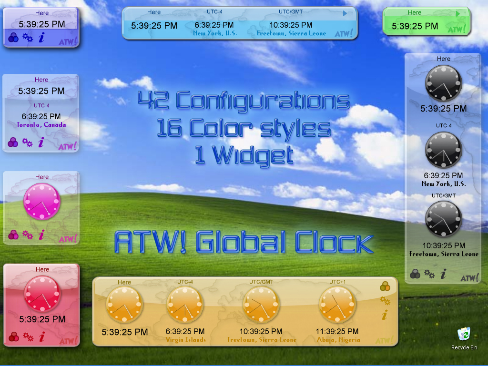
Task: Click "Virgin Islands" label in orange widget
Action: point(185,339)
